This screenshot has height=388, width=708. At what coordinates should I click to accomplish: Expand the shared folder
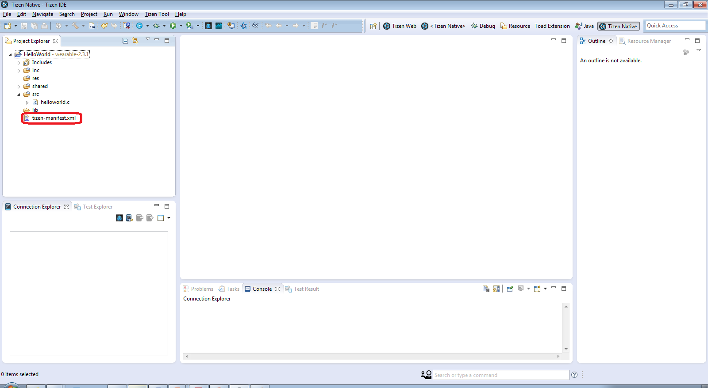[x=19, y=87]
